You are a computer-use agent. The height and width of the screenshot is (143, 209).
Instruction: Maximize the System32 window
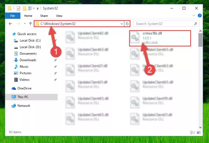pos(184,8)
